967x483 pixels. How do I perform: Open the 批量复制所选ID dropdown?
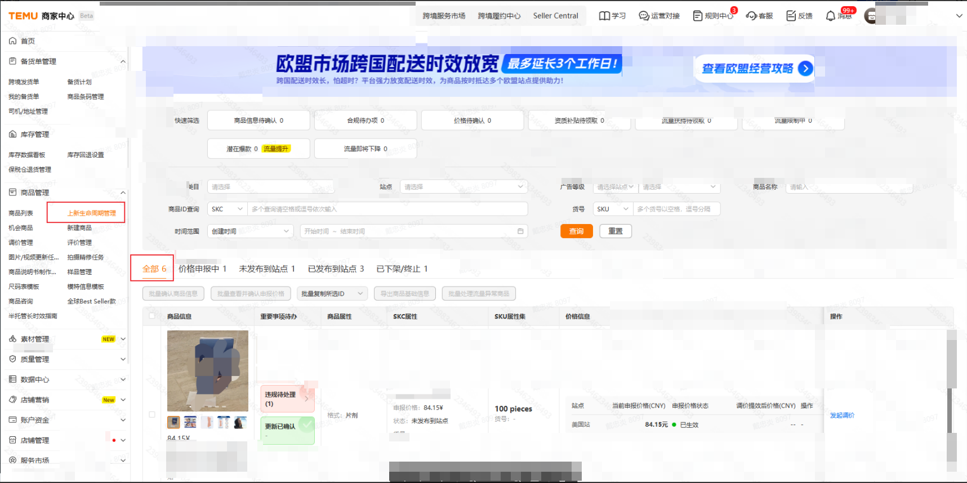[331, 293]
